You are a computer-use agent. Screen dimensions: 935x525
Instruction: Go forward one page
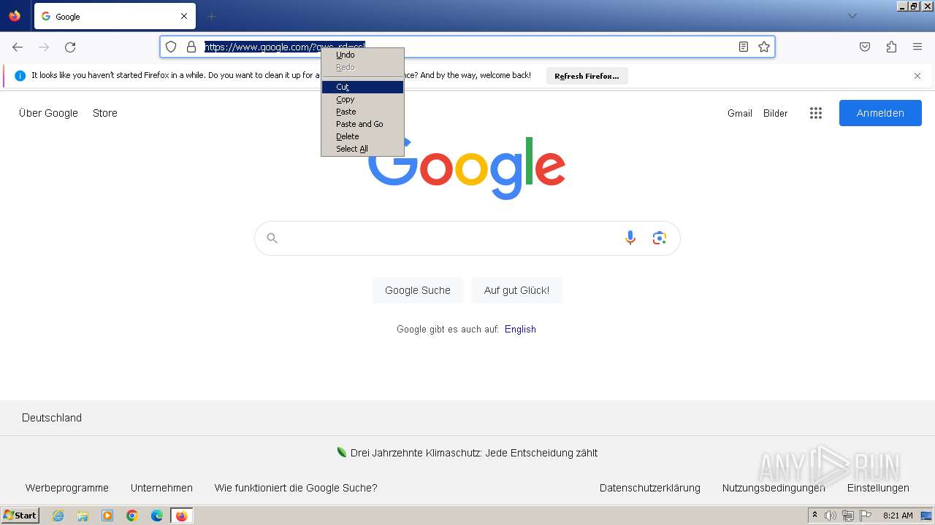pyautogui.click(x=44, y=47)
